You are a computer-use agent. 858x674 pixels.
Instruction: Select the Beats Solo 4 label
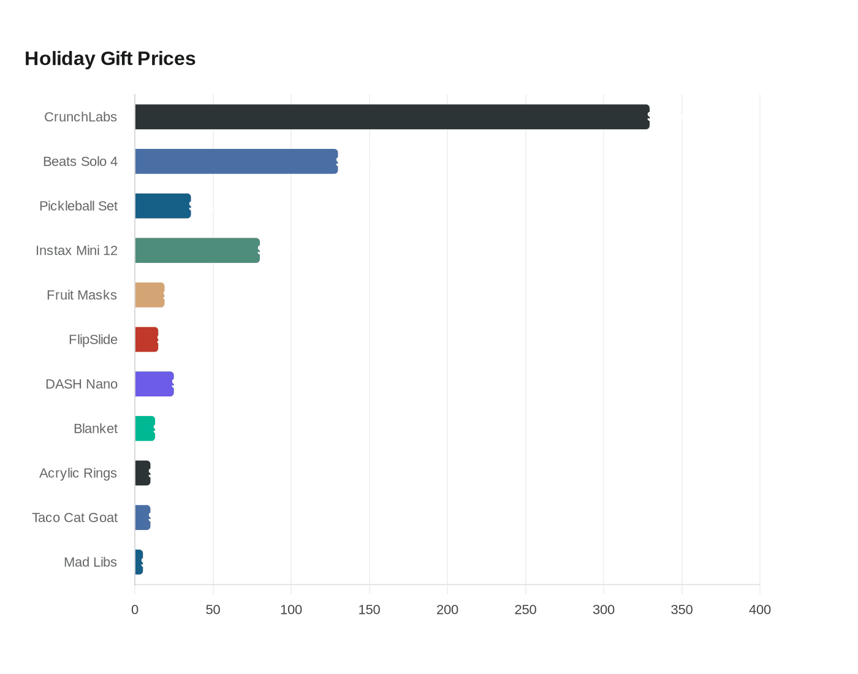[80, 161]
